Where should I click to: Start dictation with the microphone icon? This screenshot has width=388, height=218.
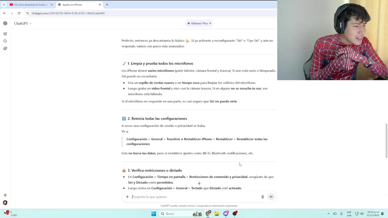(263, 197)
